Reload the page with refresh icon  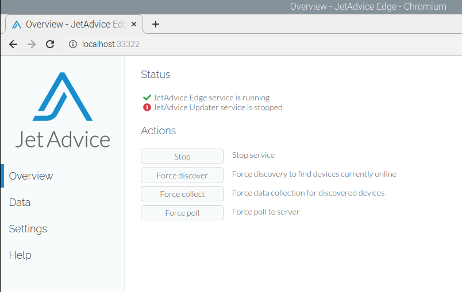tap(50, 44)
